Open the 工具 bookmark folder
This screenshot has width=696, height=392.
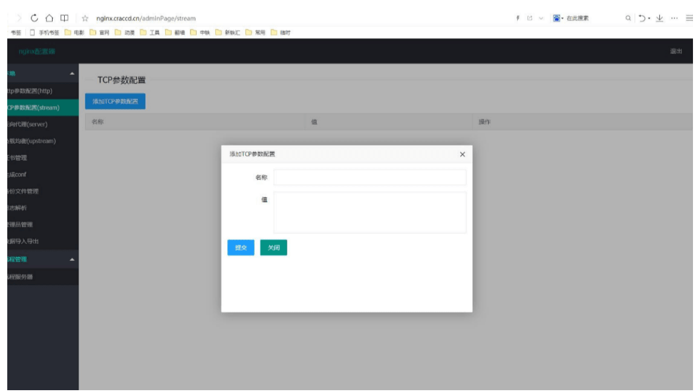point(150,33)
